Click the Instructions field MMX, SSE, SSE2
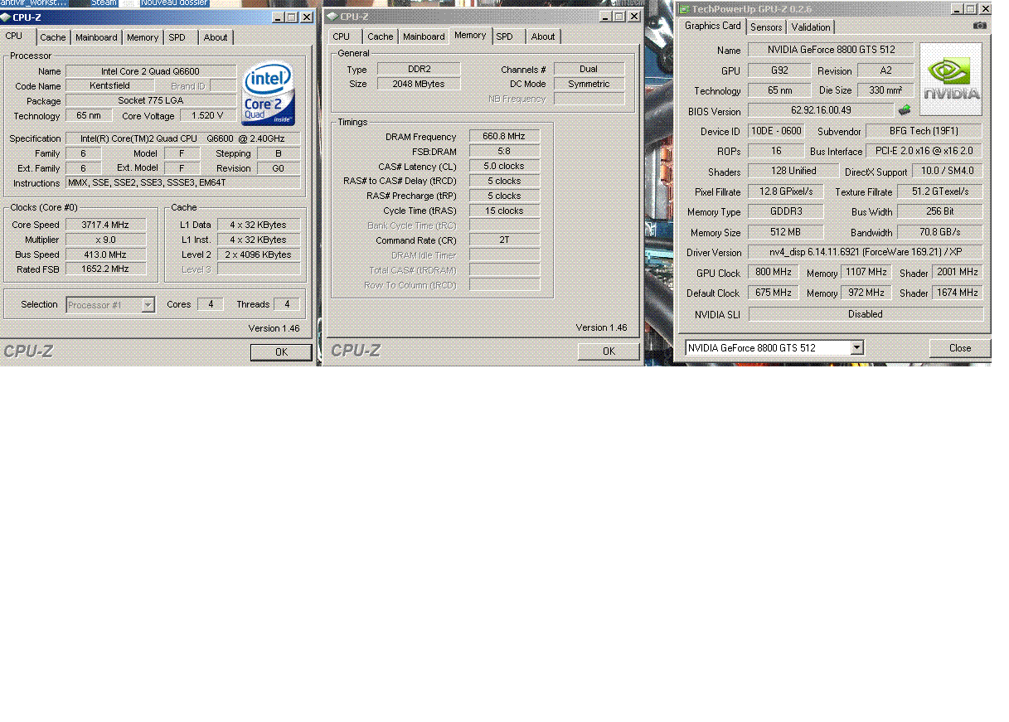The width and height of the screenshot is (1009, 722). [182, 183]
